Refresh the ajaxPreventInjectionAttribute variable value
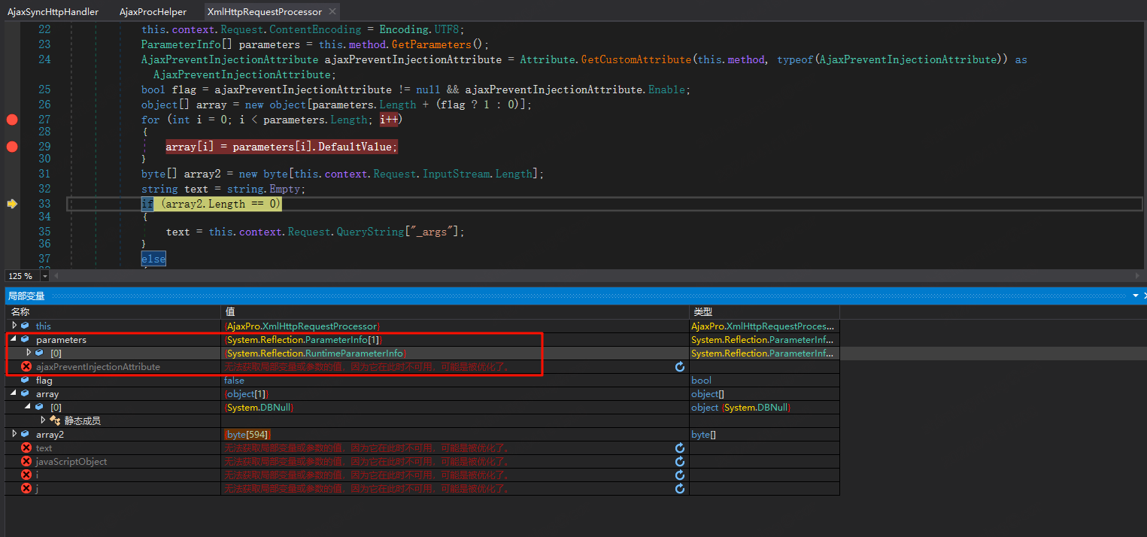This screenshot has height=537, width=1147. 680,367
